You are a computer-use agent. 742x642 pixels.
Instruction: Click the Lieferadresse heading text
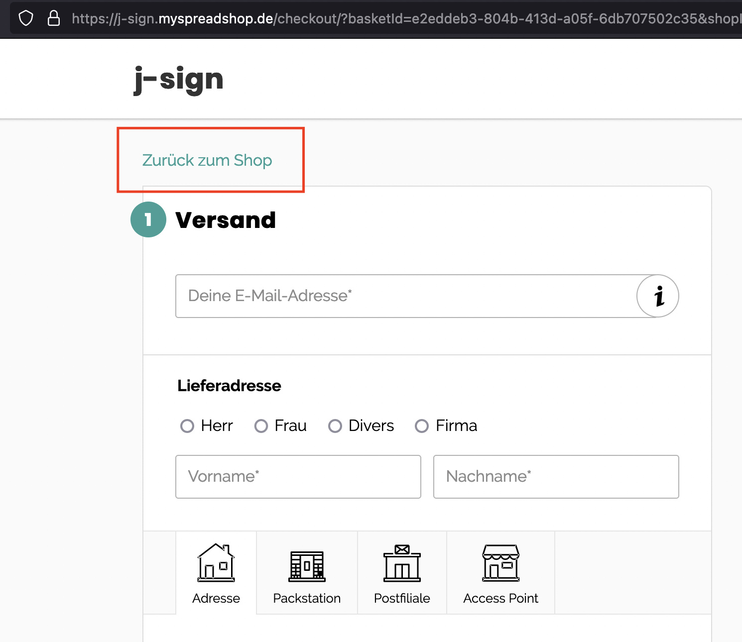(x=229, y=386)
